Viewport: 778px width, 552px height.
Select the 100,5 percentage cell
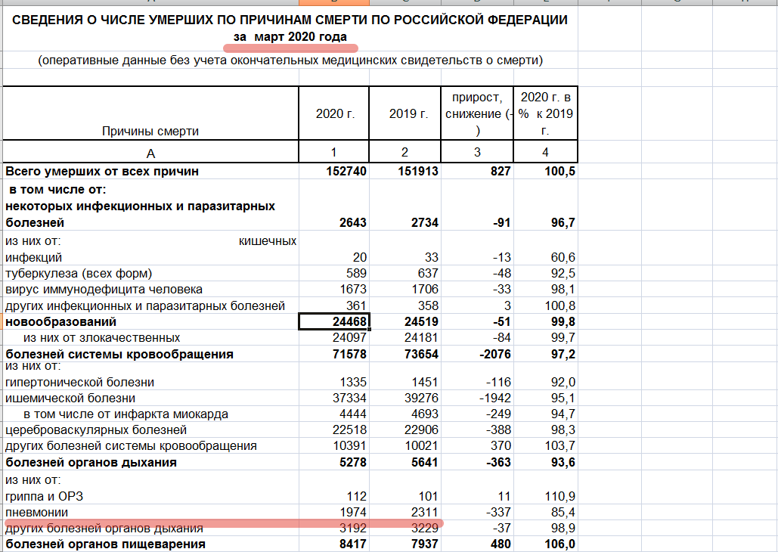point(545,172)
